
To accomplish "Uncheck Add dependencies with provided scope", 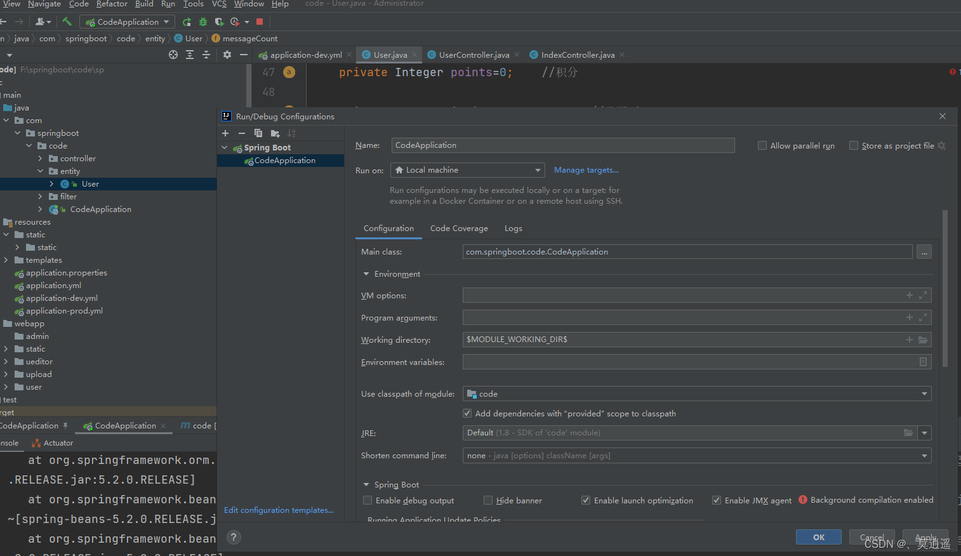I will pyautogui.click(x=467, y=413).
